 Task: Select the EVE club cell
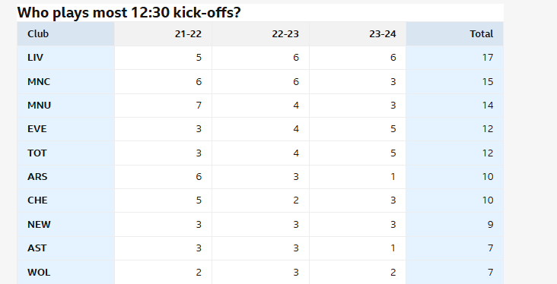[x=65, y=129]
